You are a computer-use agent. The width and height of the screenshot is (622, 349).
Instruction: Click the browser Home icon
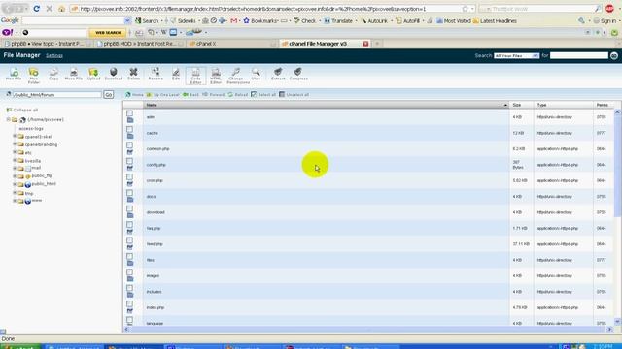(61, 9)
